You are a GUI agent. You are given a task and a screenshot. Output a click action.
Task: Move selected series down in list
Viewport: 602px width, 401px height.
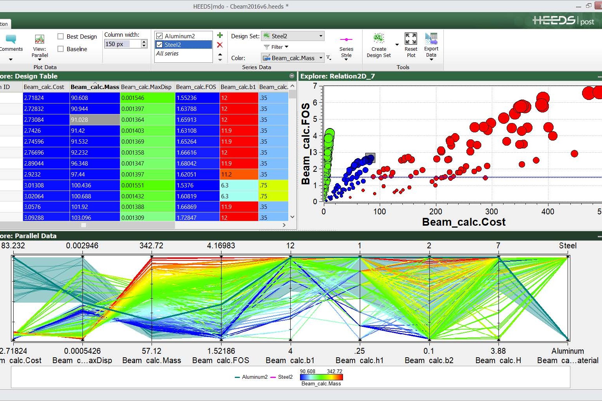coord(220,60)
